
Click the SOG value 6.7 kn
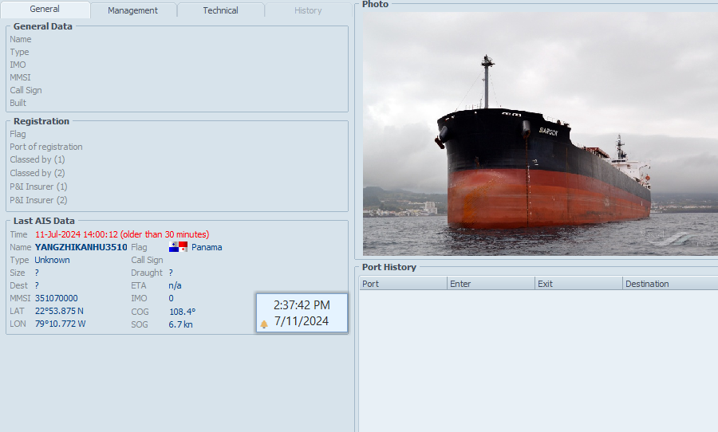click(180, 324)
